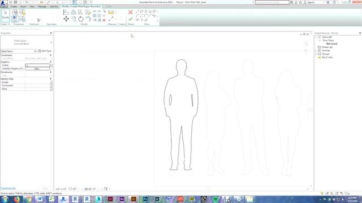Open Microsoft Word from the taskbar
This screenshot has height=203, width=362.
point(40,199)
